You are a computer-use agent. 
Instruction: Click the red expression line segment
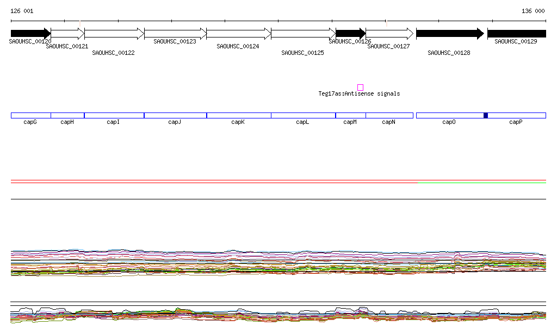[x=212, y=183]
